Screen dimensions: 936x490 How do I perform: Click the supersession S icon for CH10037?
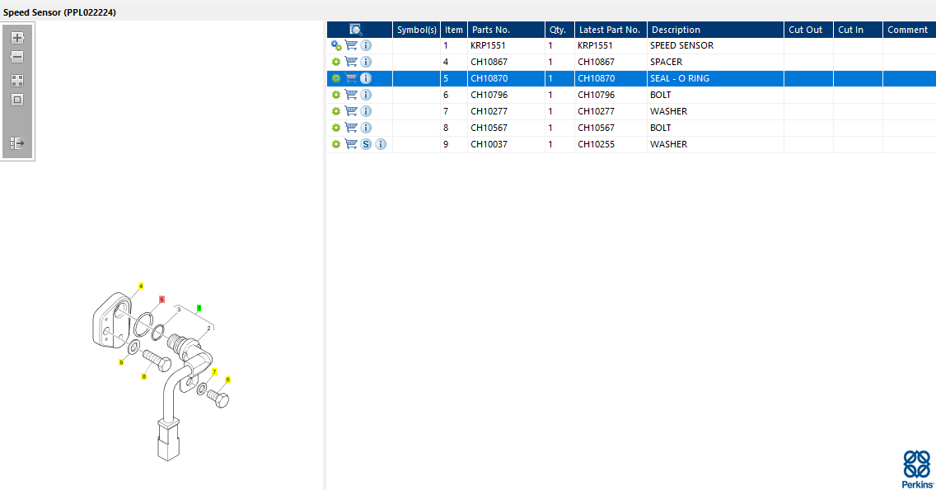366,145
